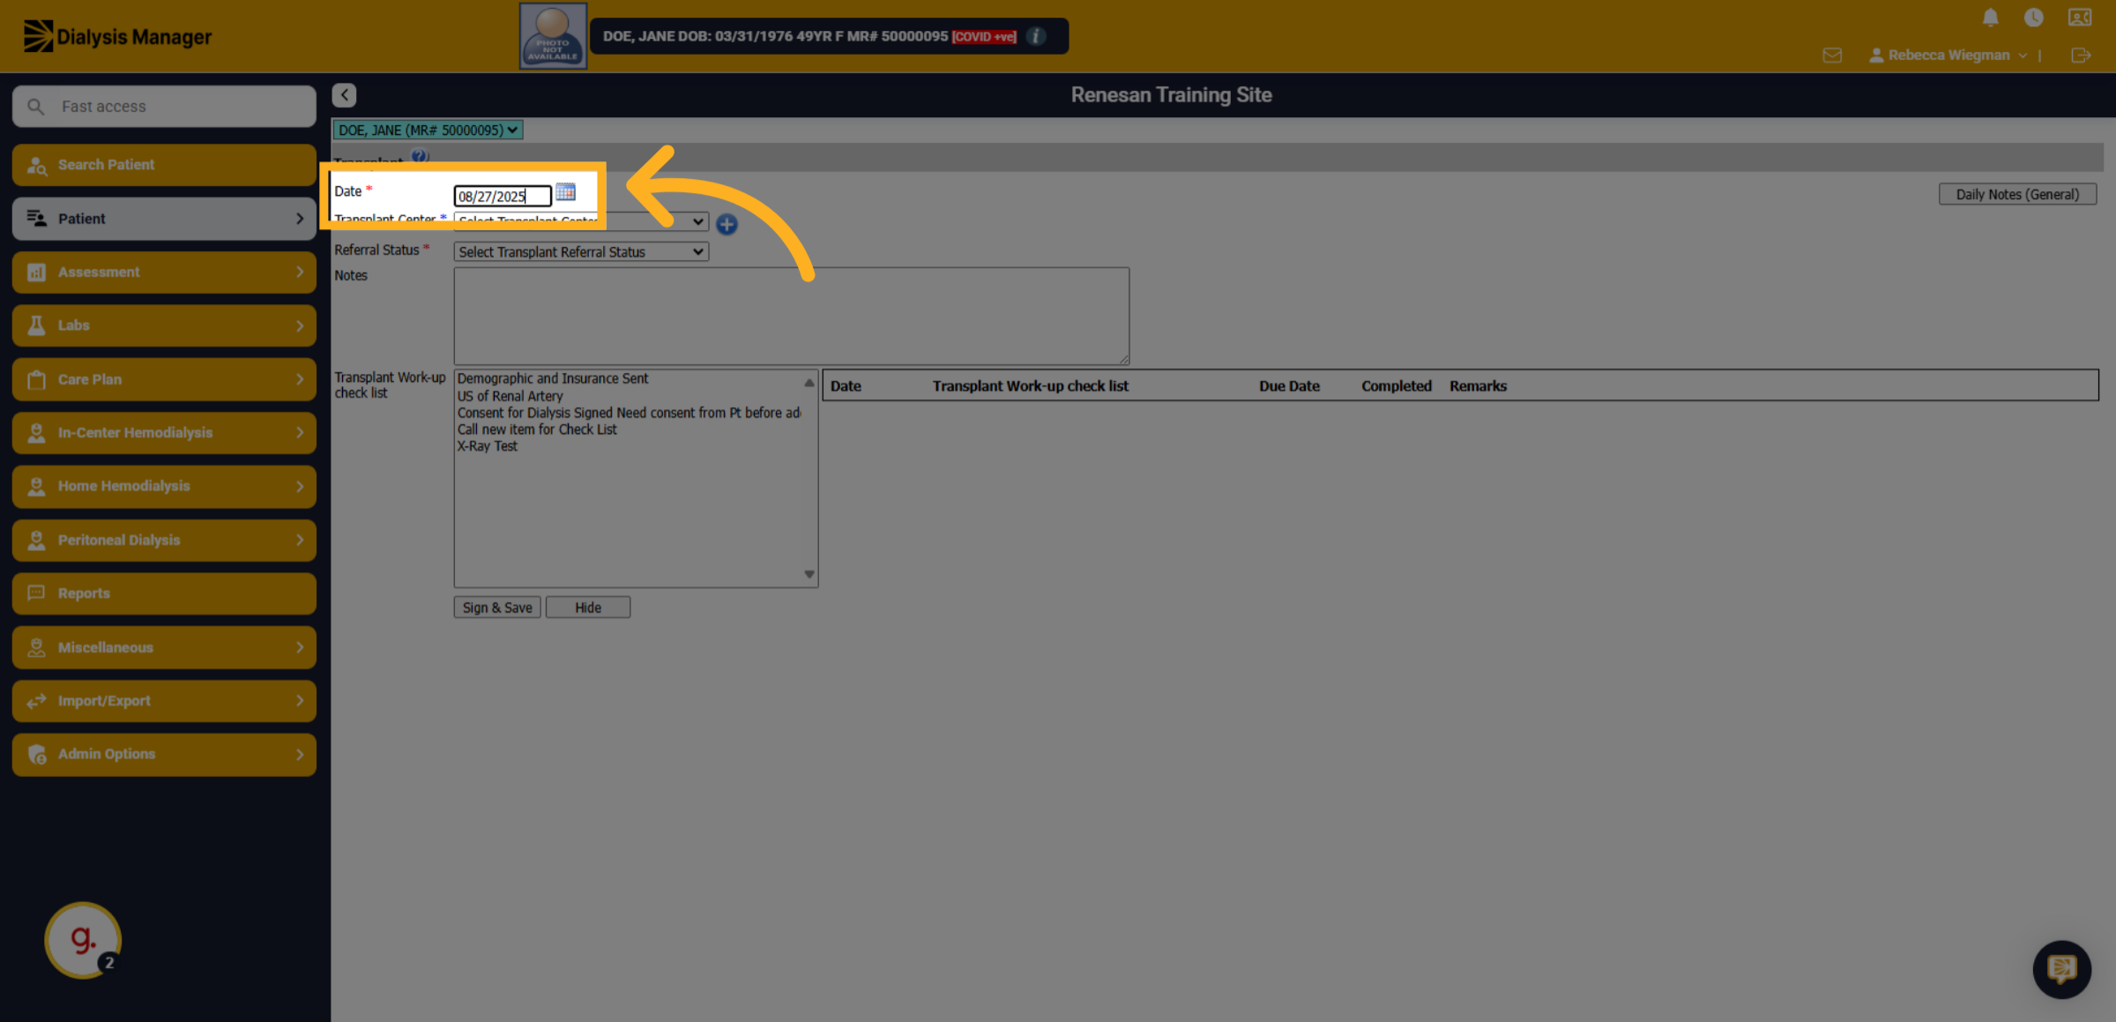Add a new transplant center with plus icon
This screenshot has width=2116, height=1022.
pyautogui.click(x=726, y=224)
